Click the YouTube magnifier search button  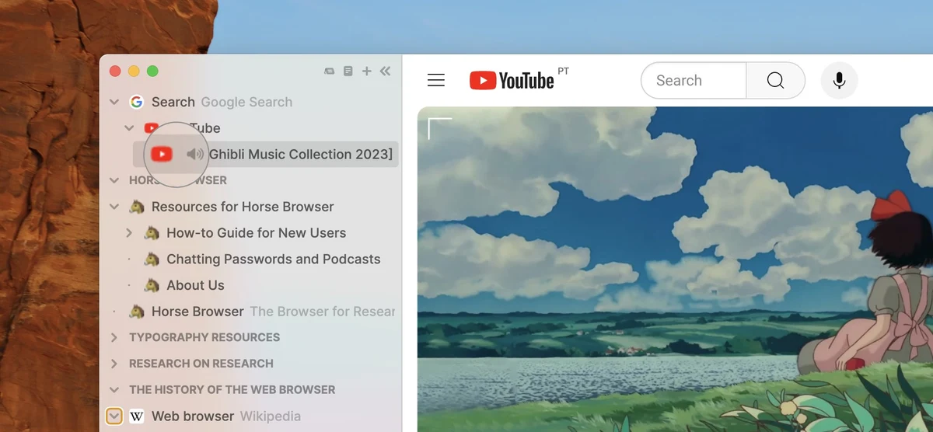point(775,80)
